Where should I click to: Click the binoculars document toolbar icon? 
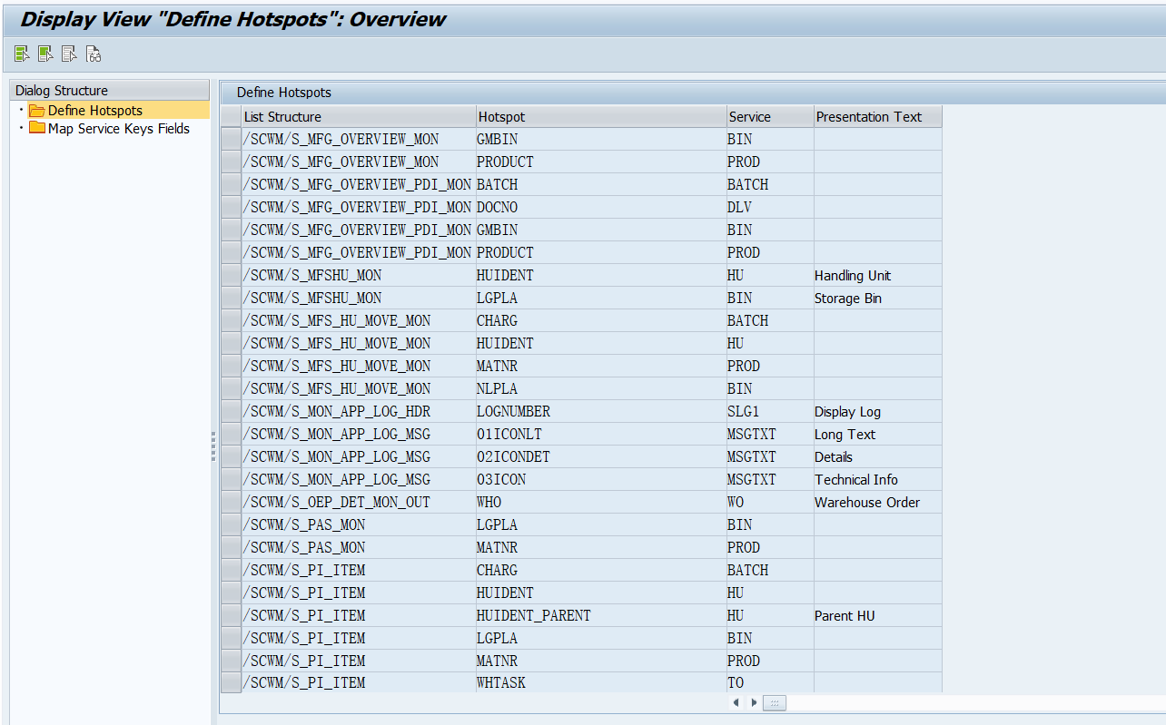(x=94, y=54)
